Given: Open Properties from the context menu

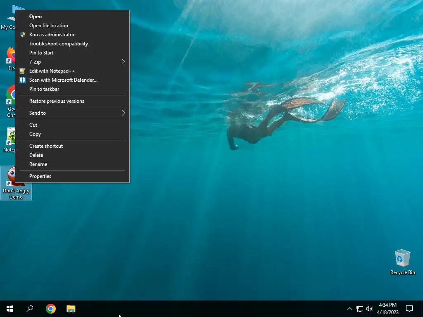Looking at the screenshot, I should click(72, 176).
